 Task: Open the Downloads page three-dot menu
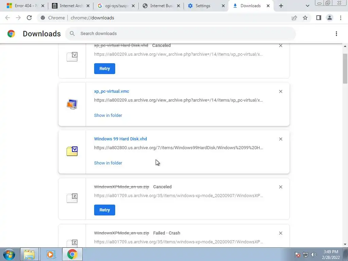point(336,34)
